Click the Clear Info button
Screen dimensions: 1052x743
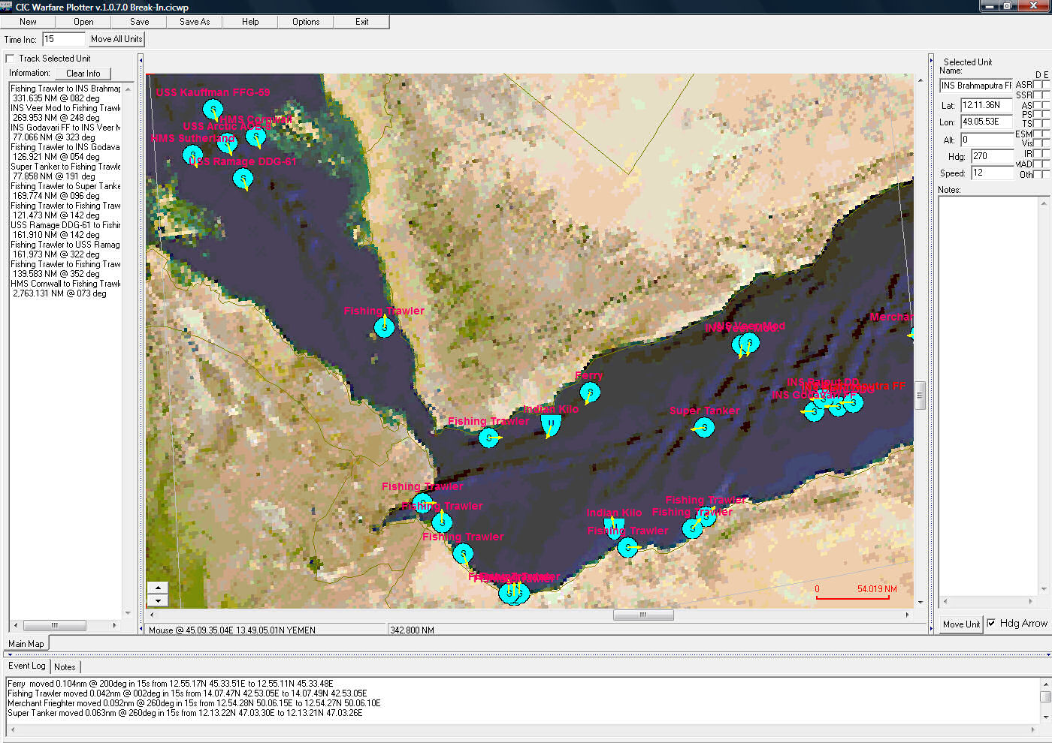click(83, 74)
